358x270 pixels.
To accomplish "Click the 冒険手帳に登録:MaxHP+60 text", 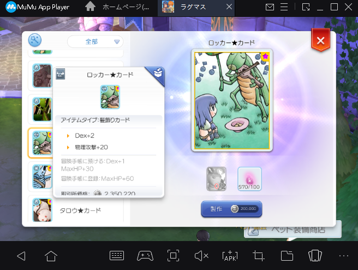I will [x=97, y=179].
